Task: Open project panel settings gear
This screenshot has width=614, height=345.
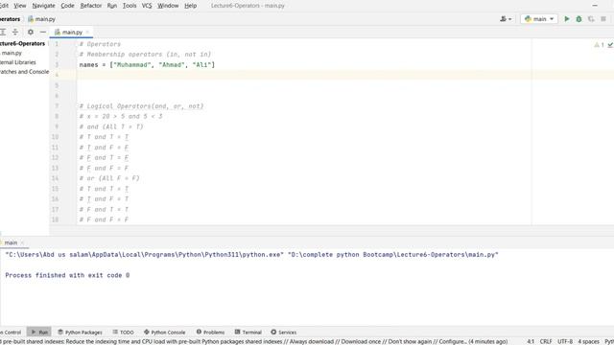Action: tap(30, 32)
